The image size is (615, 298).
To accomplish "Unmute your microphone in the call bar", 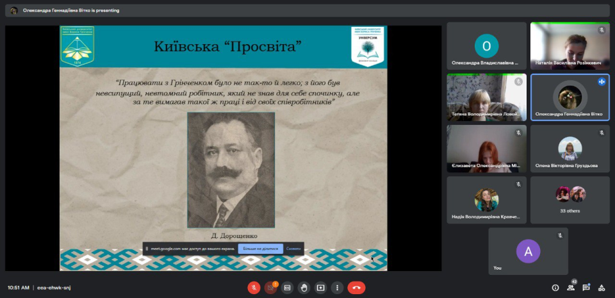I will pos(254,288).
